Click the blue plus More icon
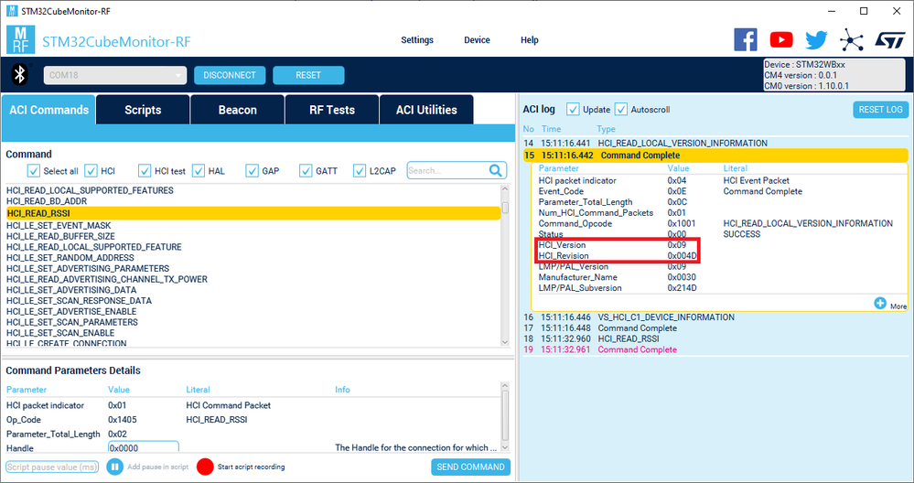 pyautogui.click(x=880, y=304)
